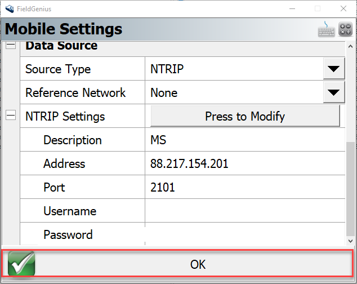Click the maximize button in title bar
The width and height of the screenshot is (357, 284).
point(317,8)
